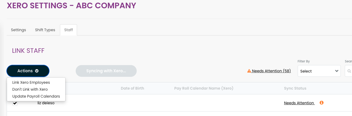Click Needs Attention status in liz deieso row
This screenshot has width=352, height=116.
[x=299, y=103]
